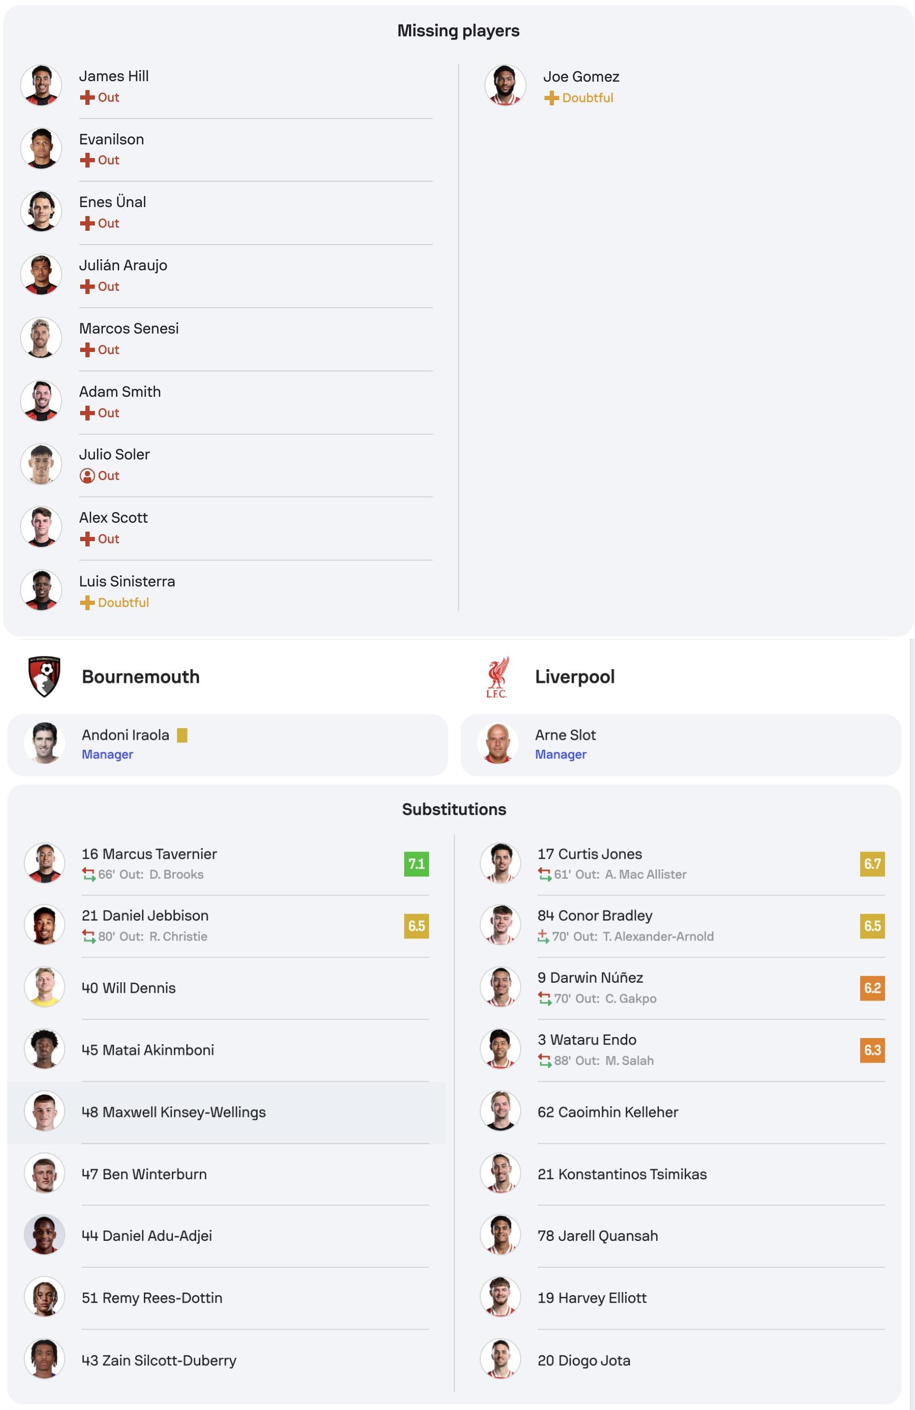Click the substitution arrows icon under Marcus Tavernier
Viewport: 915px width, 1410px height.
coord(89,875)
